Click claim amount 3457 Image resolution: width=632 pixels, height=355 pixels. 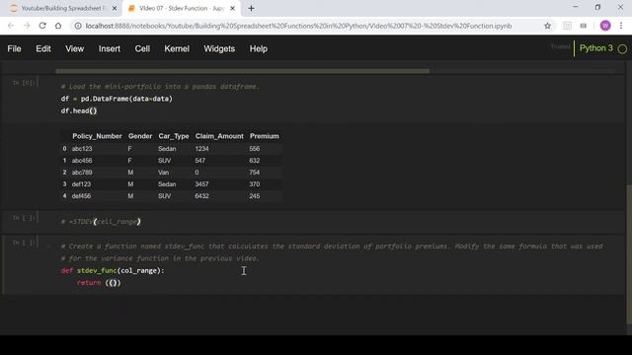201,184
